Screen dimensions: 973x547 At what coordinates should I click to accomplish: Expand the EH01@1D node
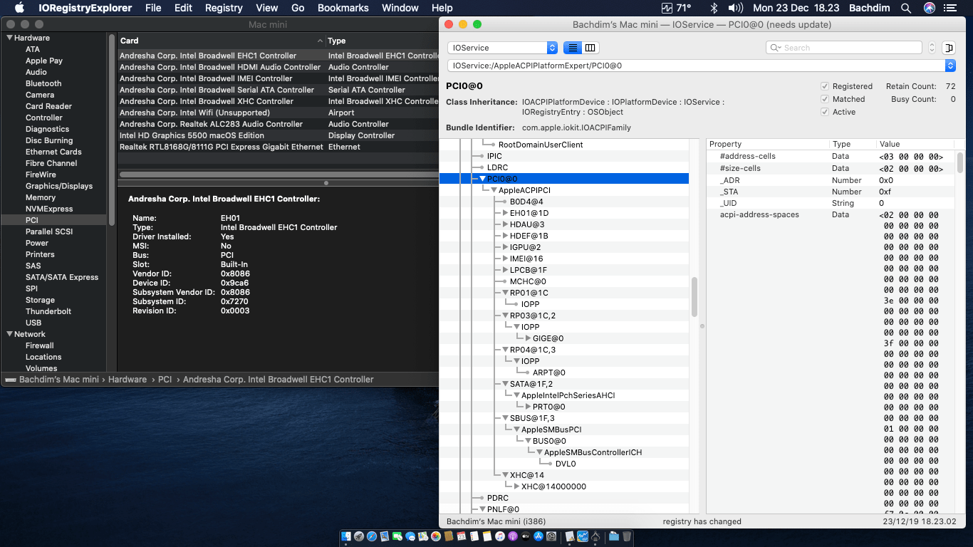click(x=505, y=213)
